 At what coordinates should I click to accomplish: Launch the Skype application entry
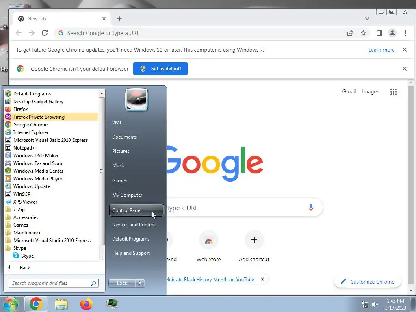click(51, 256)
